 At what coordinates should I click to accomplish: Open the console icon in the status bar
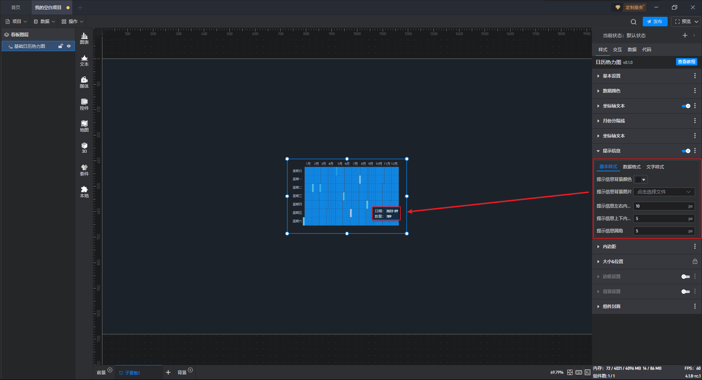coord(588,372)
